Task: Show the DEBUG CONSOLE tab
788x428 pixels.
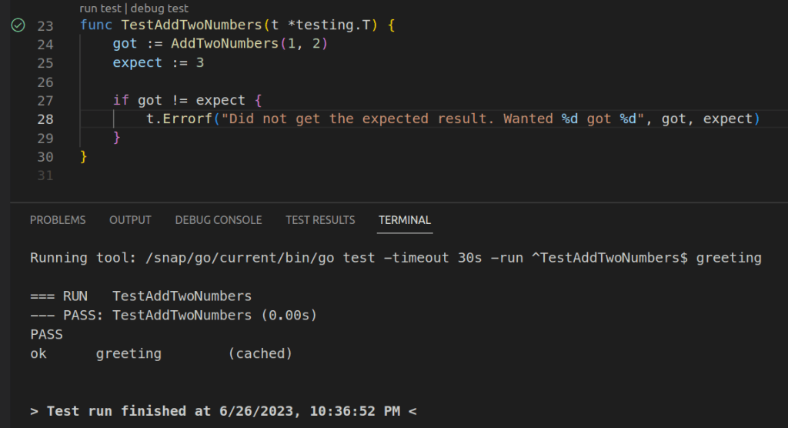Action: coord(219,220)
